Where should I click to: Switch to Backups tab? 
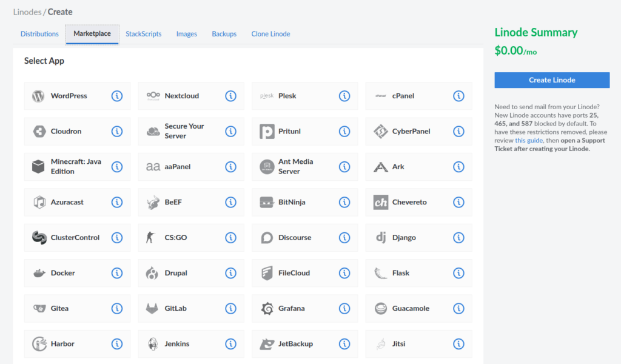tap(224, 34)
